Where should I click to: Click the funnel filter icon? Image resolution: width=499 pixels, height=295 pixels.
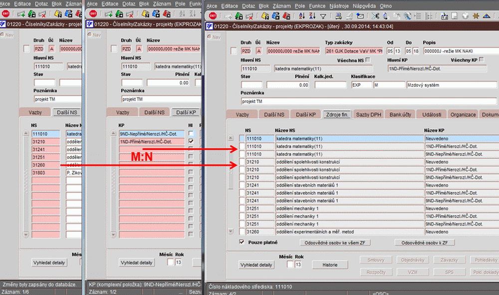[x=323, y=16]
